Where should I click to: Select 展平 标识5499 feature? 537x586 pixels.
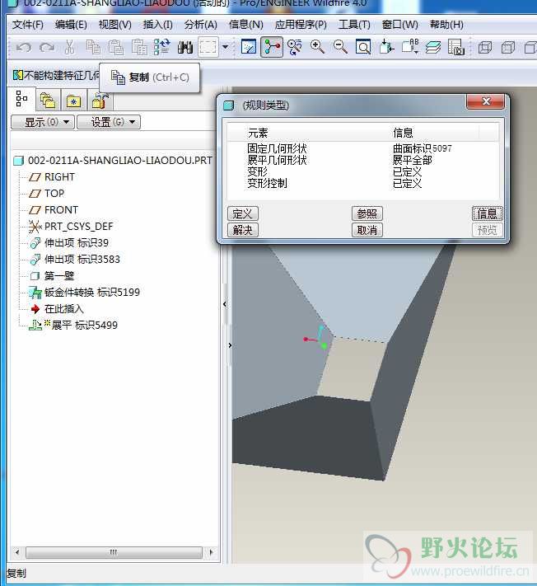(73, 325)
